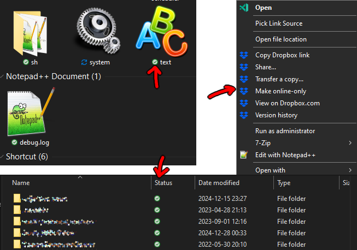Sort list by Name column header

(21, 183)
